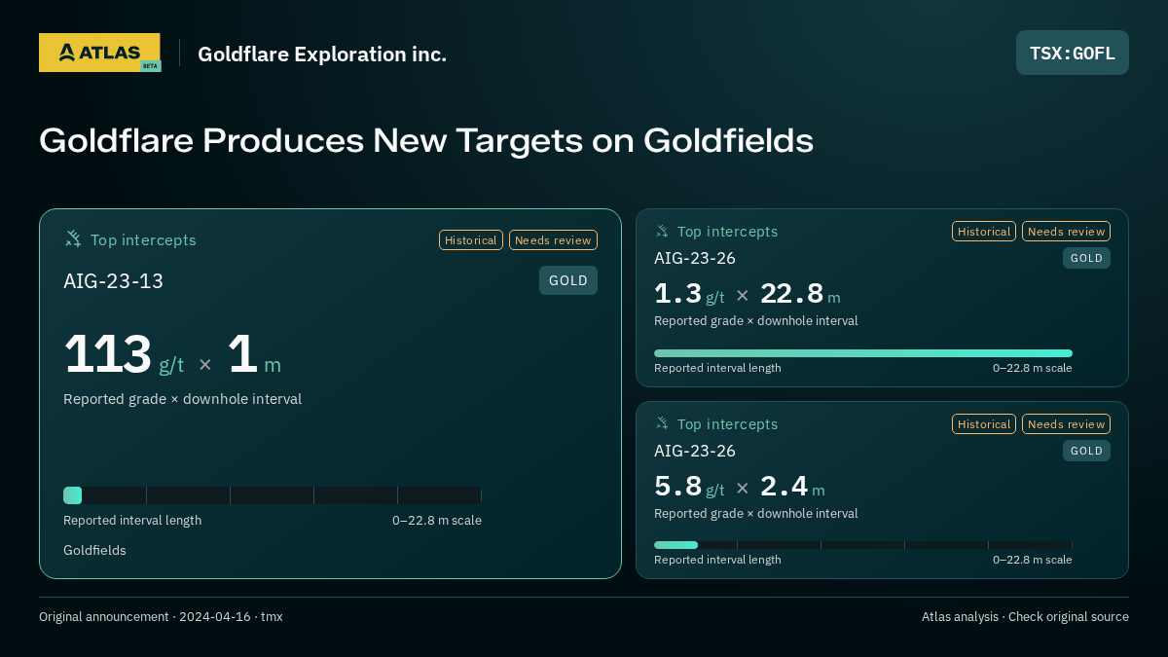The width and height of the screenshot is (1168, 657).
Task: Click the 113 g/t grade value
Action: [x=124, y=354]
